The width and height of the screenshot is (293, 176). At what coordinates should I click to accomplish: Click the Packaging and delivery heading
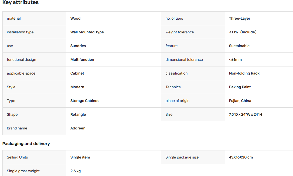pos(26,143)
